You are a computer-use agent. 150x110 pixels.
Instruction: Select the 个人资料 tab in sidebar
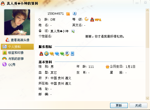click(x=17, y=47)
